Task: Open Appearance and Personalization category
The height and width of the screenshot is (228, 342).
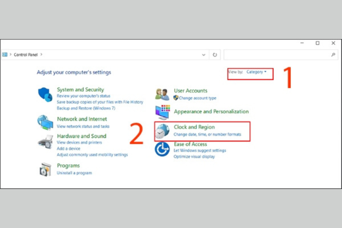Action: 211,111
